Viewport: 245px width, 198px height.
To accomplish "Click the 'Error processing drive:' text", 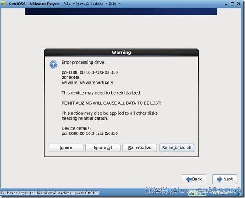I will pyautogui.click(x=83, y=63).
